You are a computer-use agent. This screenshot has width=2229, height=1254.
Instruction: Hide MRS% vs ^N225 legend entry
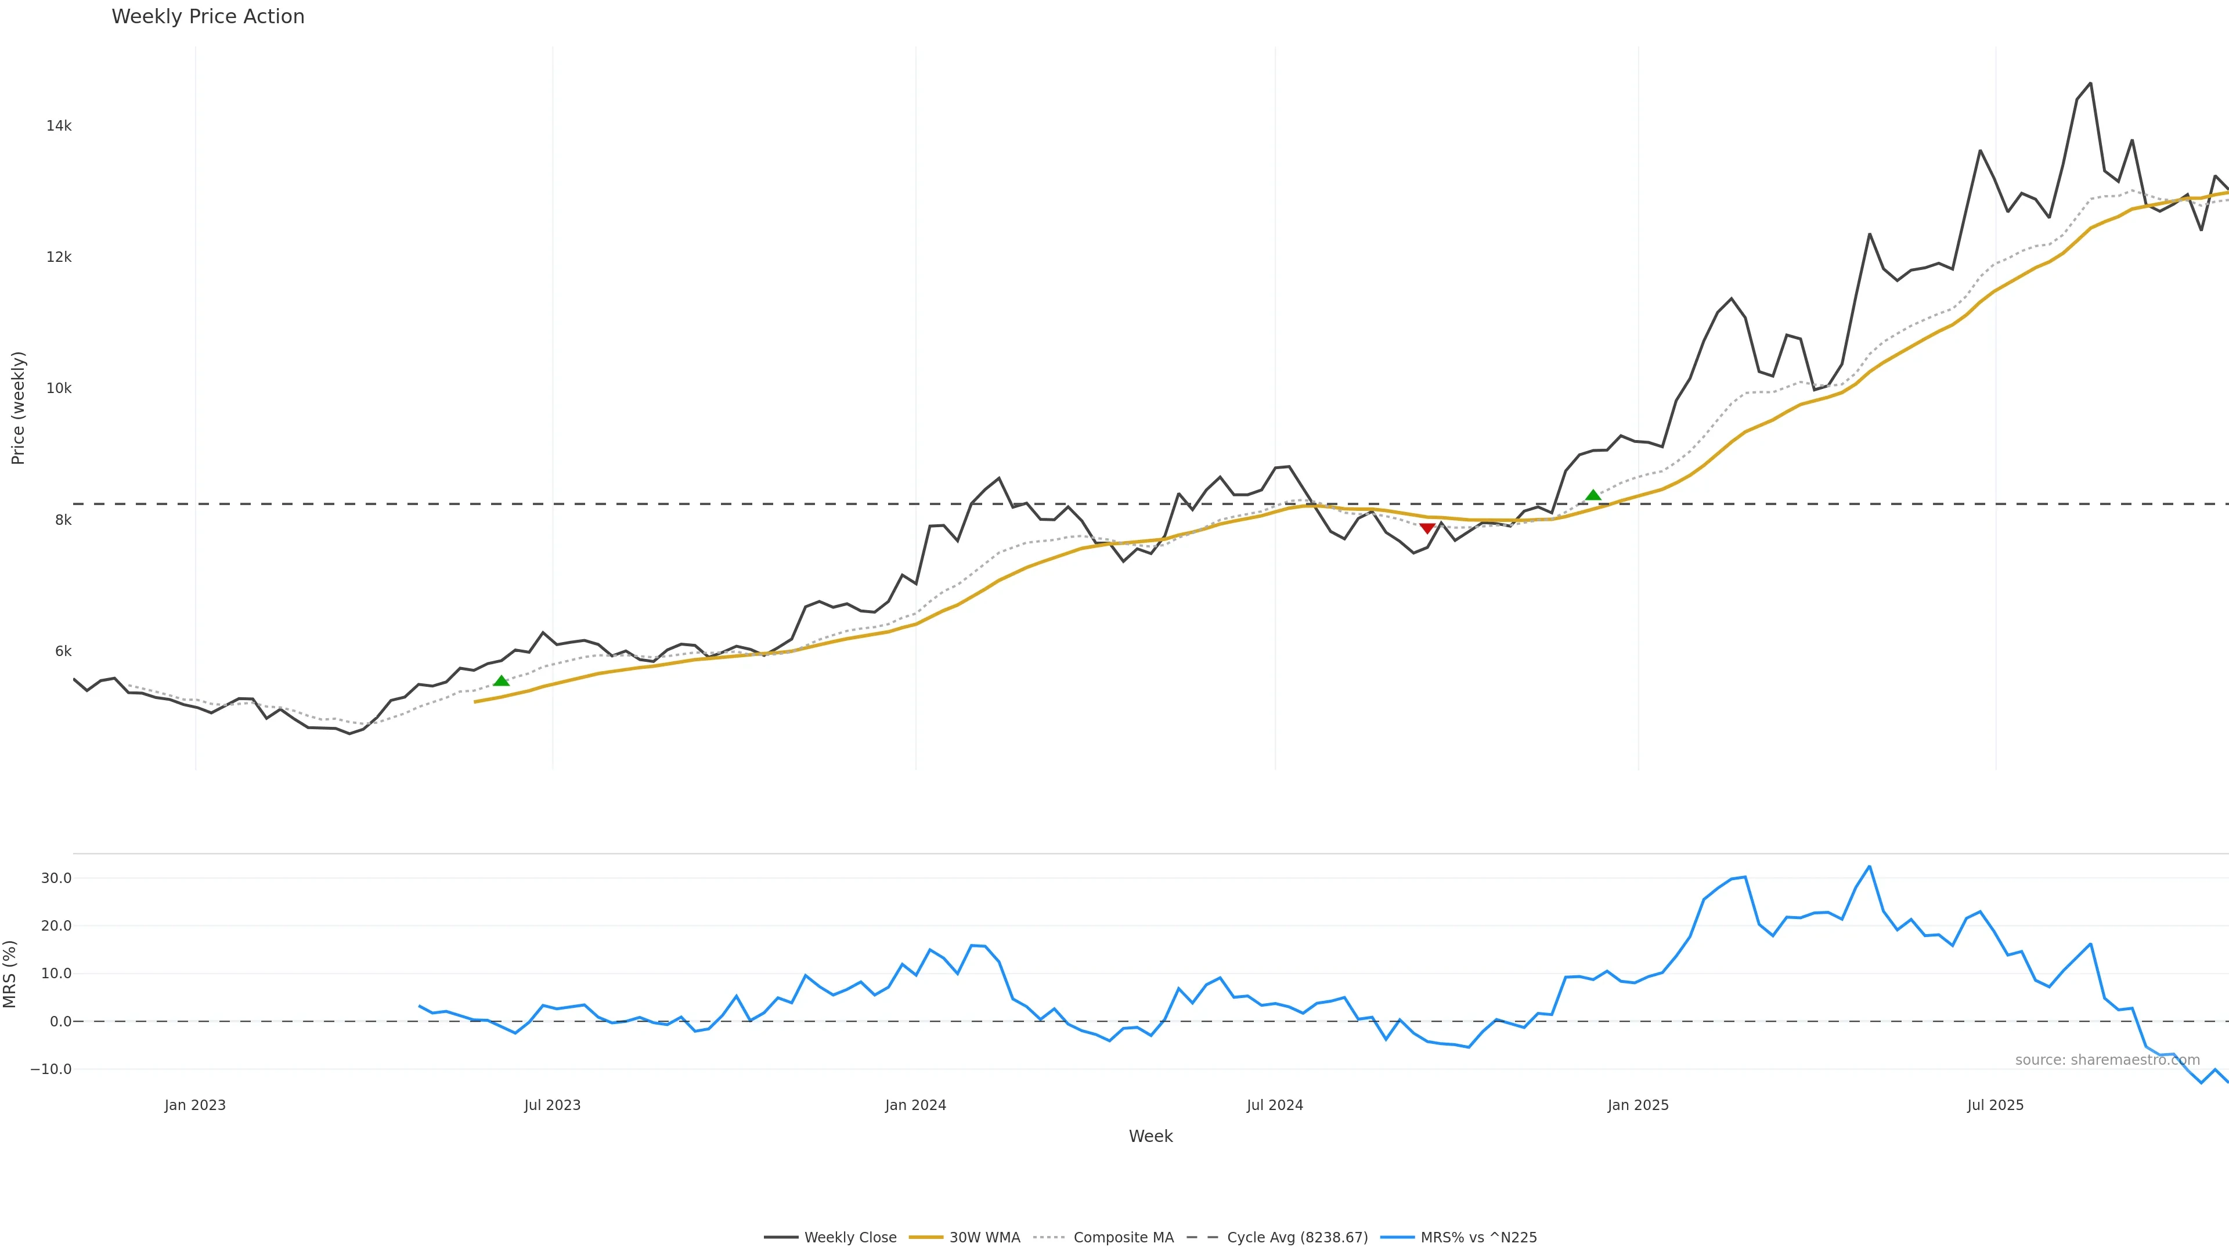click(1479, 1238)
